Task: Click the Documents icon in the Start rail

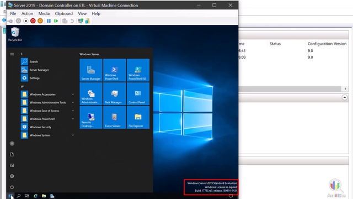Action: 12,154
